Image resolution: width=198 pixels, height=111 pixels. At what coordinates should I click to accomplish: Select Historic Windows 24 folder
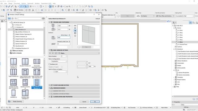(x=21, y=37)
